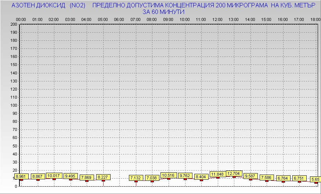321x194 pixels.
Task: Click the 06:00 time axis label
Action: (x=119, y=19)
